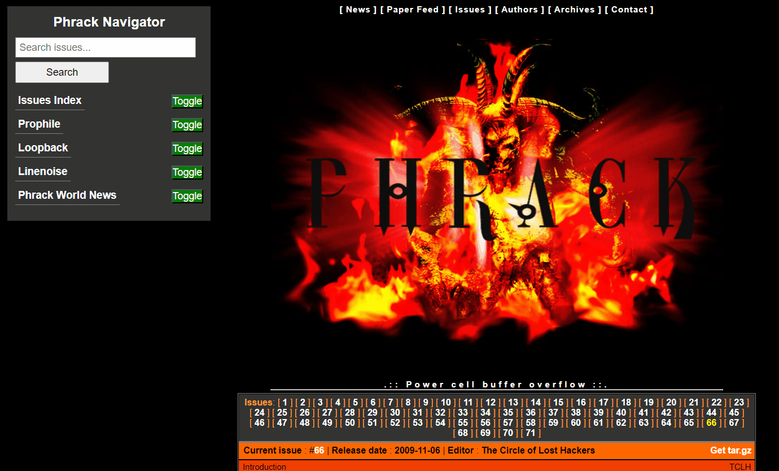
Task: Click the Search issues input field
Action: 106,47
